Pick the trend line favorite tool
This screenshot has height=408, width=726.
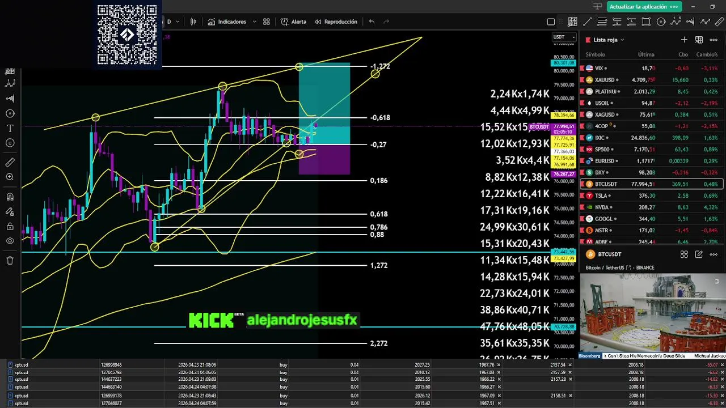click(588, 22)
